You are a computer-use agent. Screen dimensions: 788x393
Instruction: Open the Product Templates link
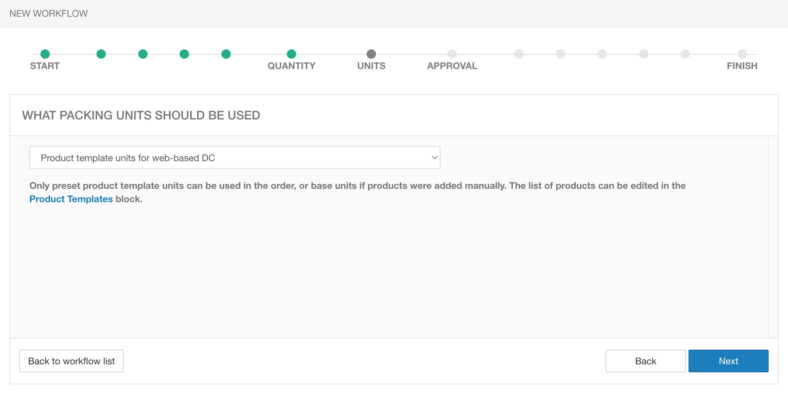(x=71, y=199)
